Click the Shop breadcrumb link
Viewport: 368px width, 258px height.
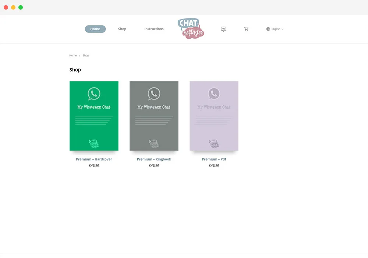pyautogui.click(x=86, y=55)
